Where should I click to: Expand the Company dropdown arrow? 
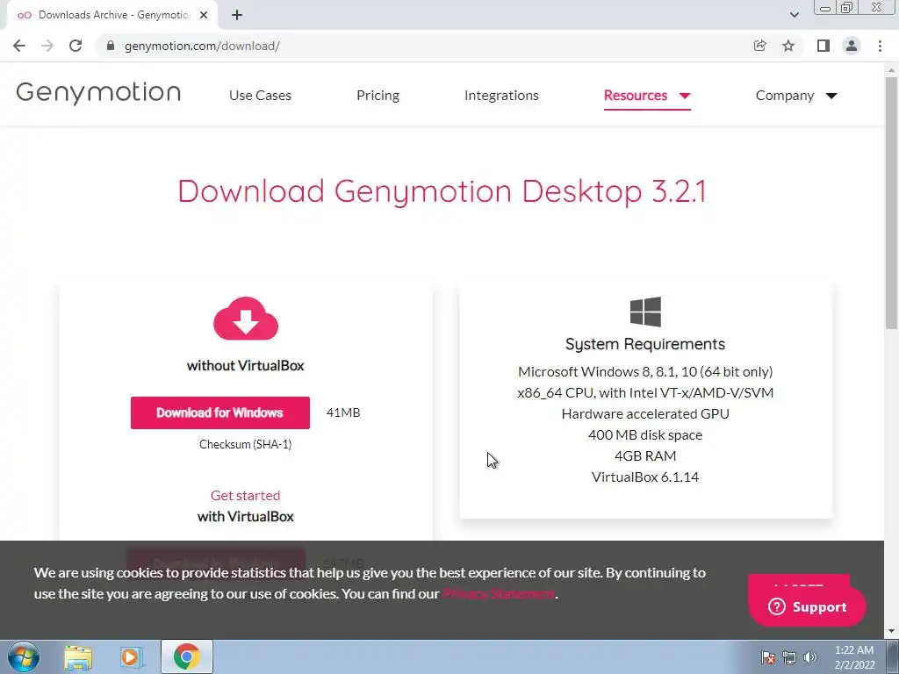click(x=831, y=96)
